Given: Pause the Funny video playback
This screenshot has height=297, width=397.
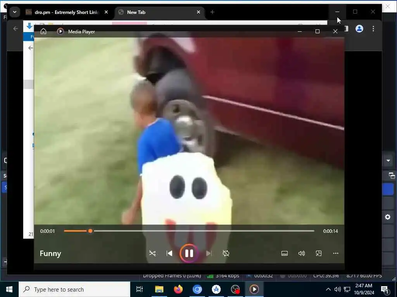Looking at the screenshot, I should pos(189,253).
